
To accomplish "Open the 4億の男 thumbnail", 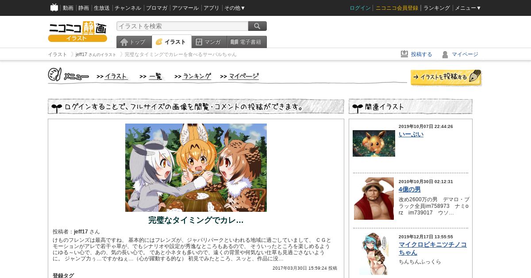I will point(374,199).
